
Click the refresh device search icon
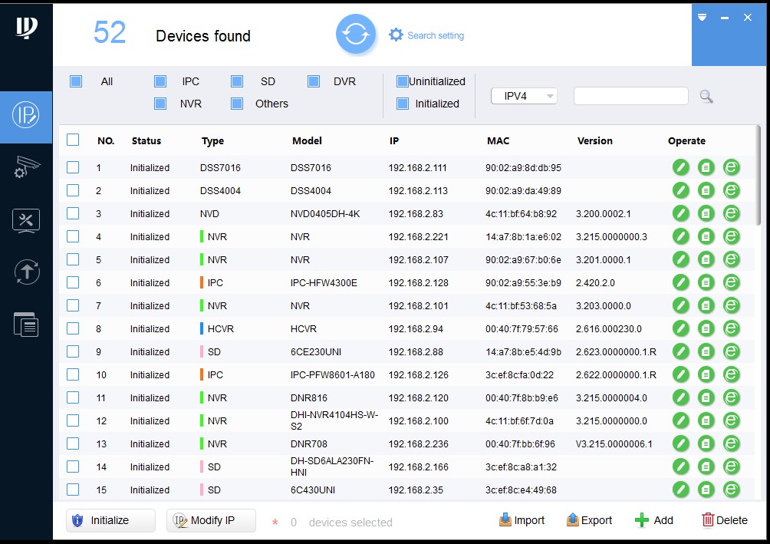356,35
